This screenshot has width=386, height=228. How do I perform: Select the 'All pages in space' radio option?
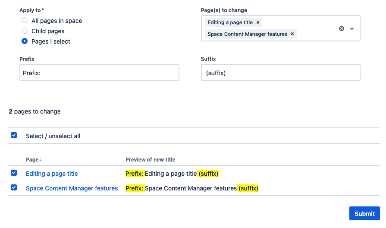coord(25,21)
